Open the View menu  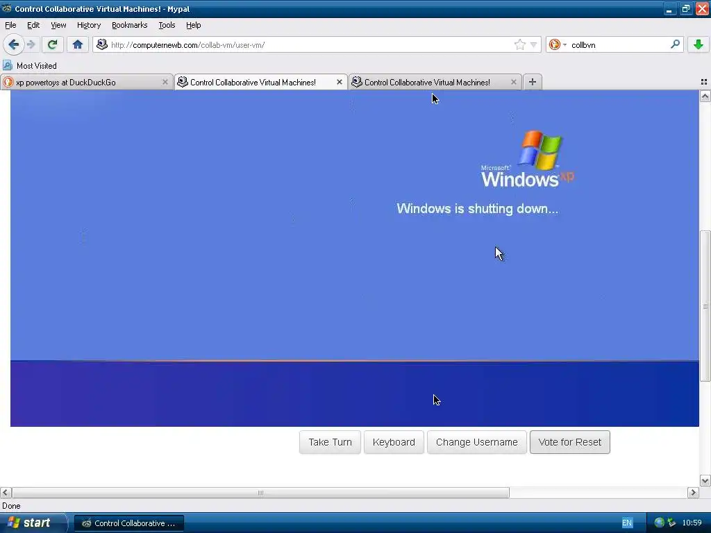pyautogui.click(x=58, y=25)
